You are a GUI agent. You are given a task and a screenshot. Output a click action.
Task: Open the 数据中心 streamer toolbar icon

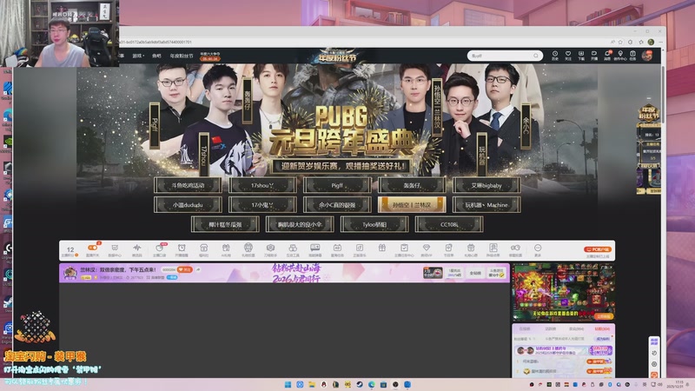tap(115, 250)
